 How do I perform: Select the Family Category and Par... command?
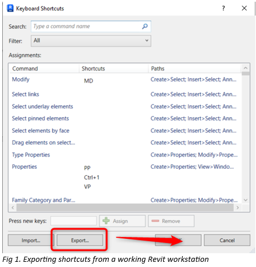pos(44,200)
